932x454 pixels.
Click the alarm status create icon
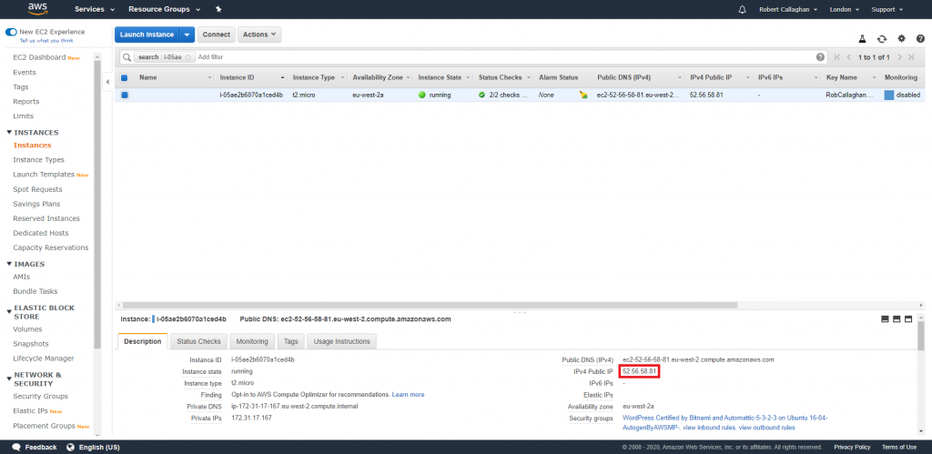click(583, 96)
